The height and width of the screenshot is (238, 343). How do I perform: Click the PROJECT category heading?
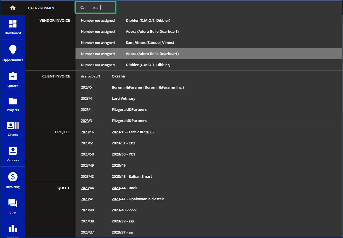pos(62,132)
